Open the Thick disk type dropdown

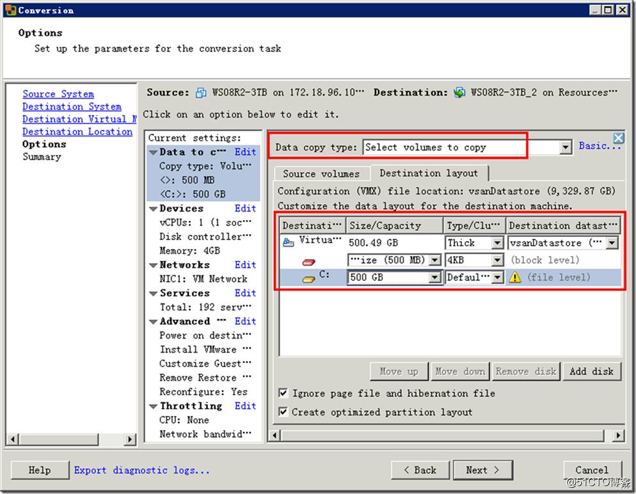497,243
